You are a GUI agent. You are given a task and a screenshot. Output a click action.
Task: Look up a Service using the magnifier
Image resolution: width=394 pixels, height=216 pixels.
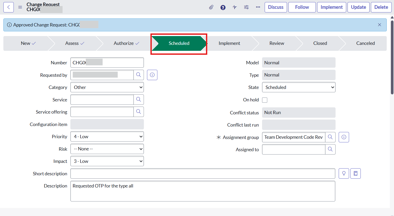pyautogui.click(x=139, y=100)
